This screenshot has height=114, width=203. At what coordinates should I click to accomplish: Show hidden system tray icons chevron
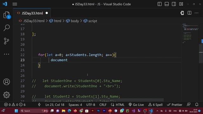(157, 111)
